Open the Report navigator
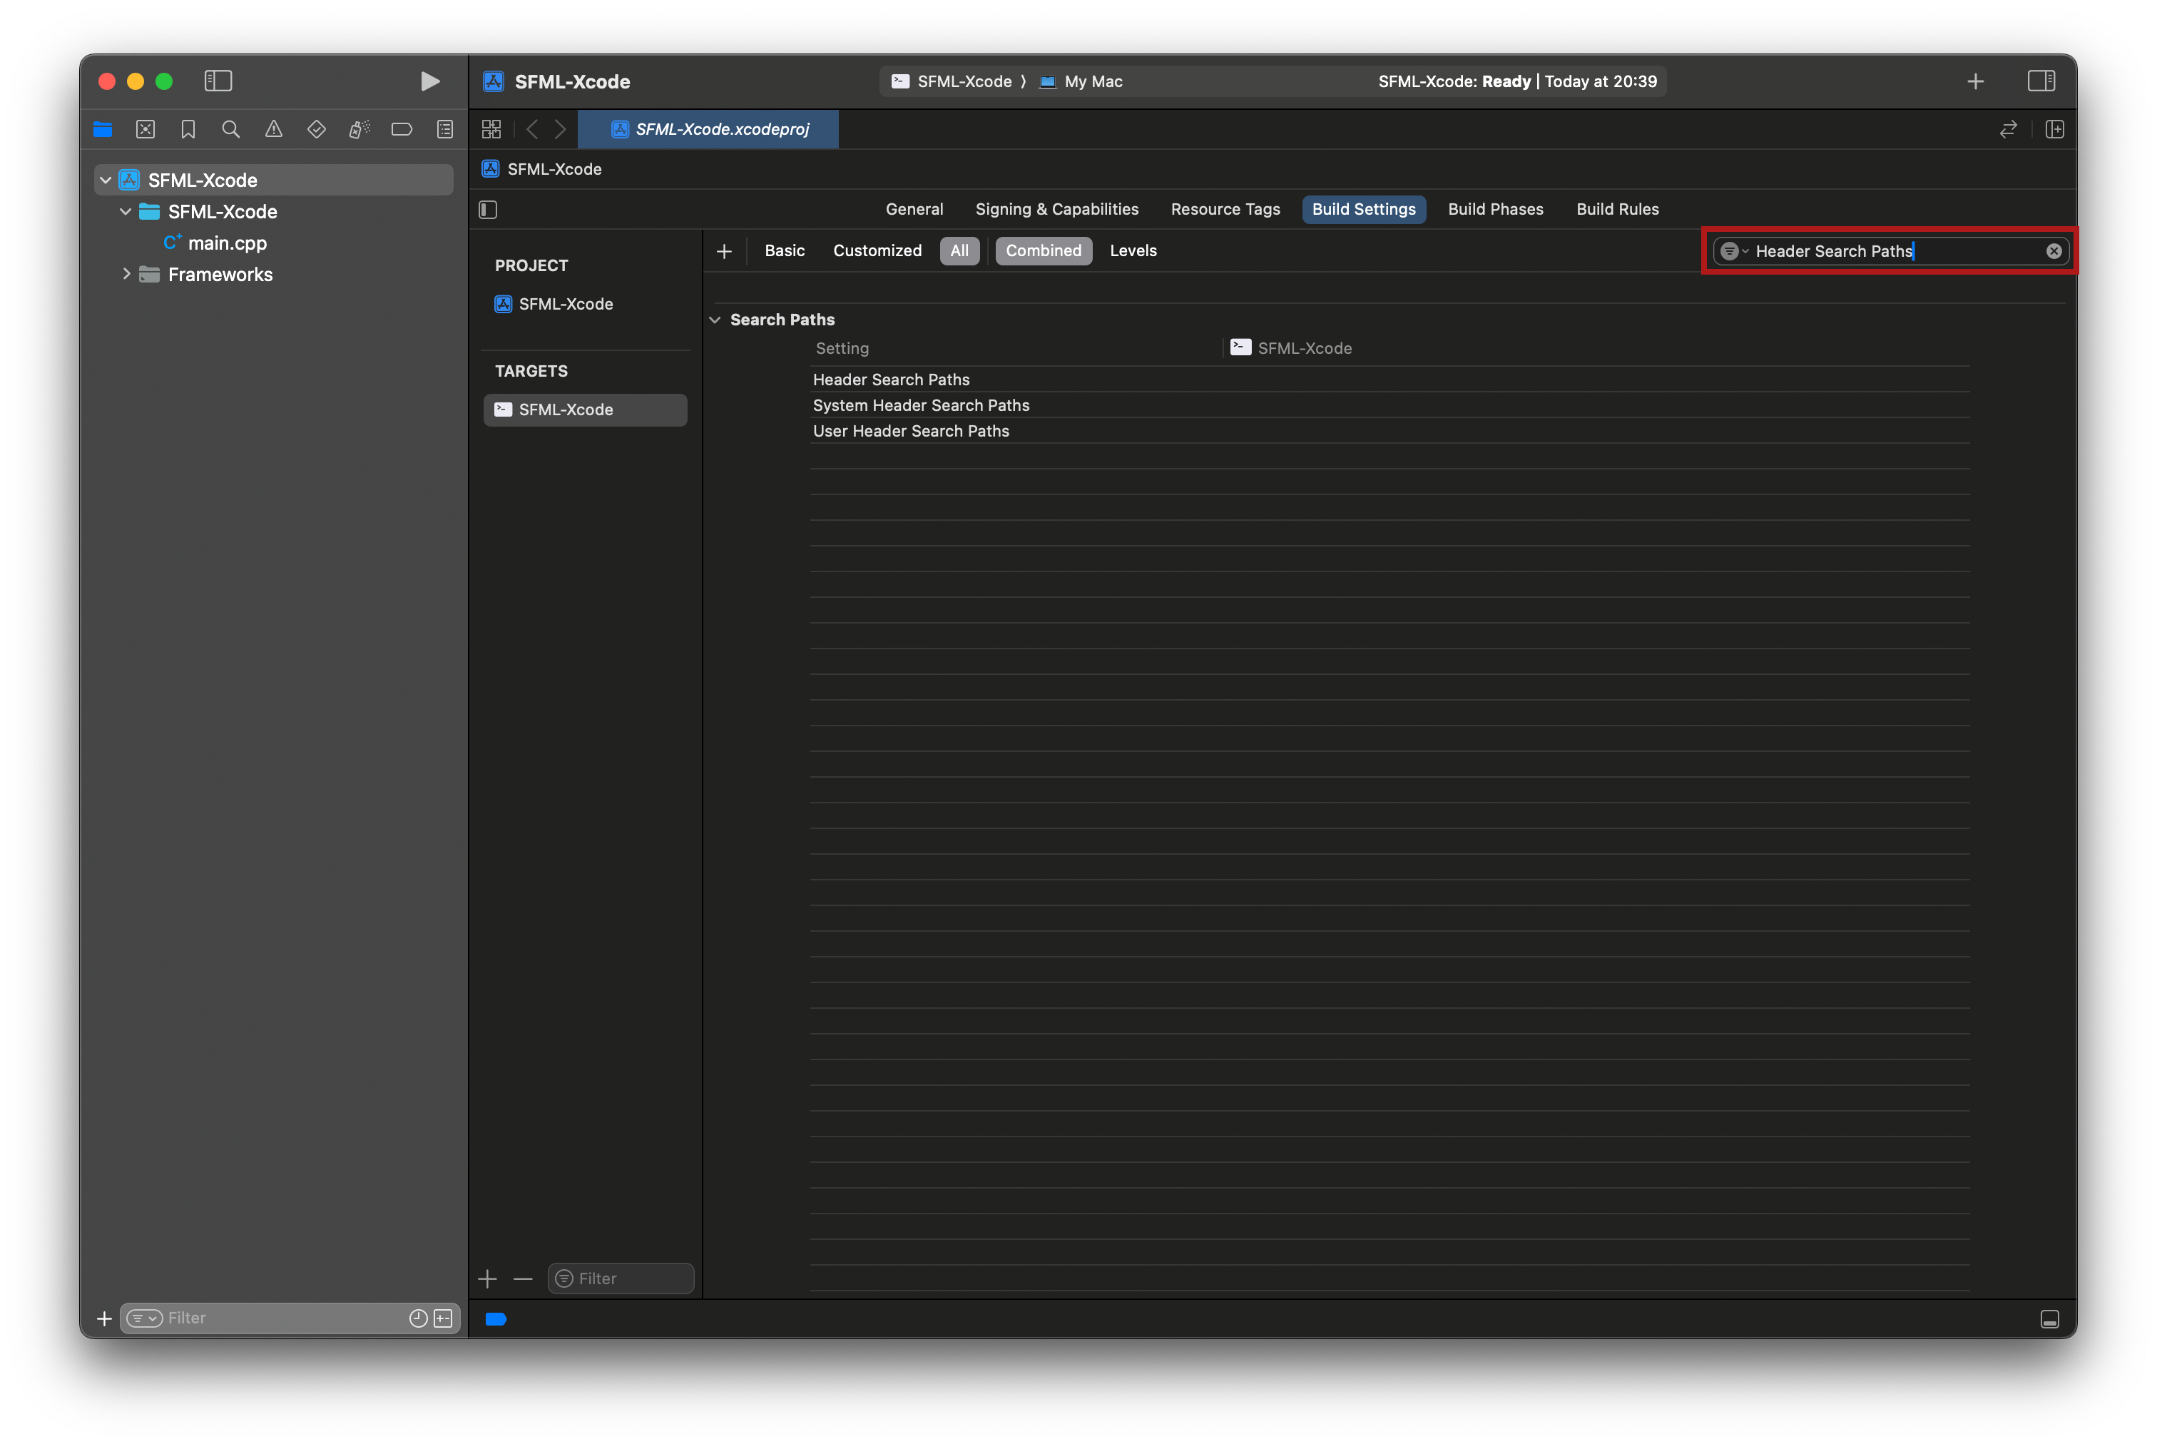Image resolution: width=2157 pixels, height=1444 pixels. [444, 130]
